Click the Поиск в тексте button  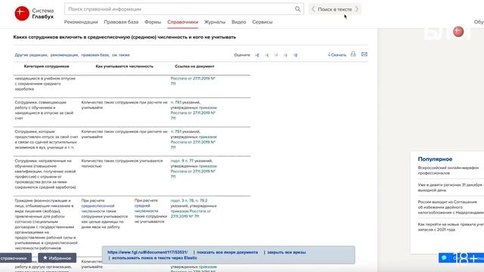(x=335, y=9)
